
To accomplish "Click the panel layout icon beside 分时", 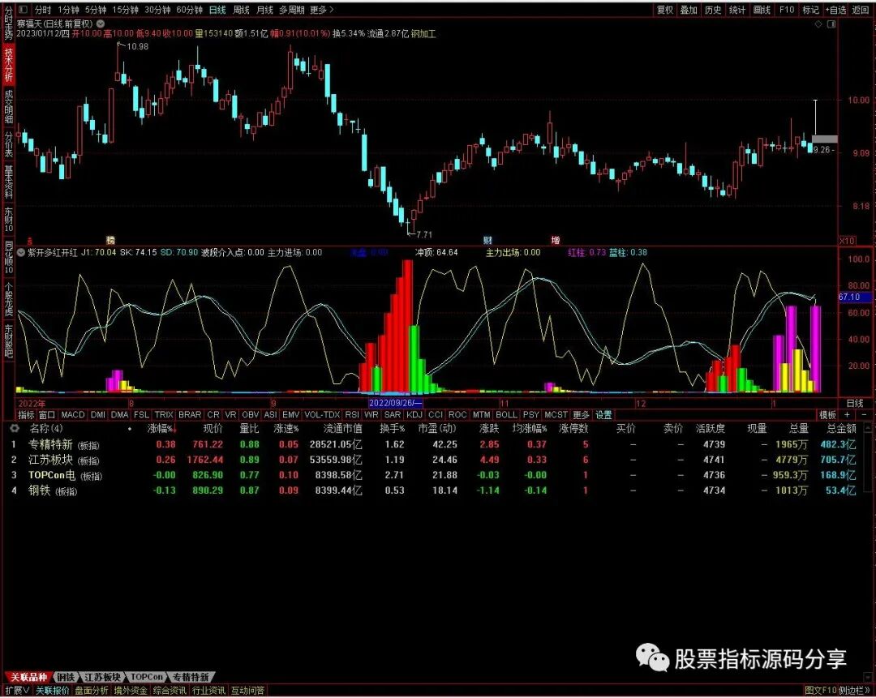I will [x=23, y=10].
